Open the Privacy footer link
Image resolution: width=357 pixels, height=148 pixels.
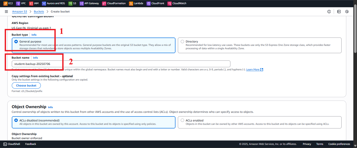pyautogui.click(x=307, y=144)
